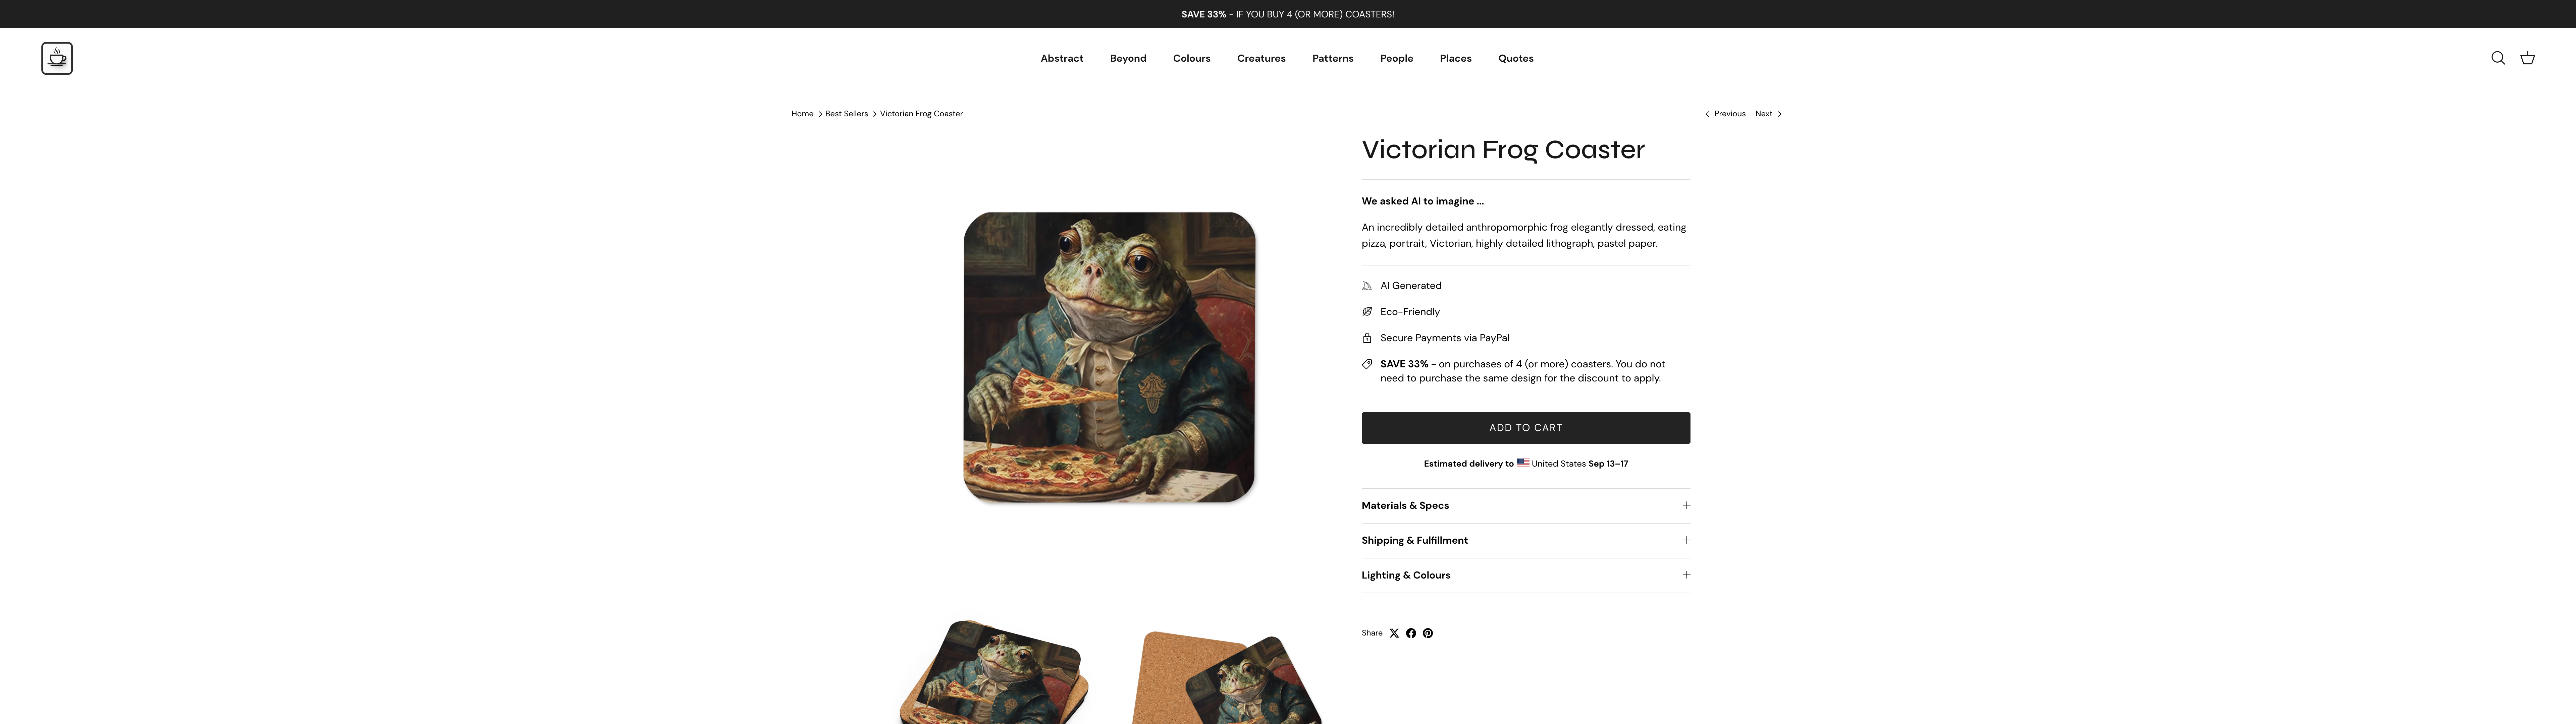Share product on Pinterest
The height and width of the screenshot is (724, 2576).
(1428, 633)
